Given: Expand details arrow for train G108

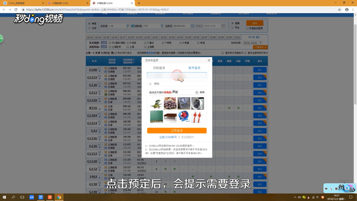Looking at the screenshot, I should tap(100, 71).
